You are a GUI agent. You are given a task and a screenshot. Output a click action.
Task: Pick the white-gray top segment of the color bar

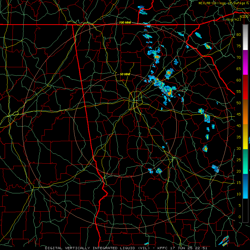[245, 37]
